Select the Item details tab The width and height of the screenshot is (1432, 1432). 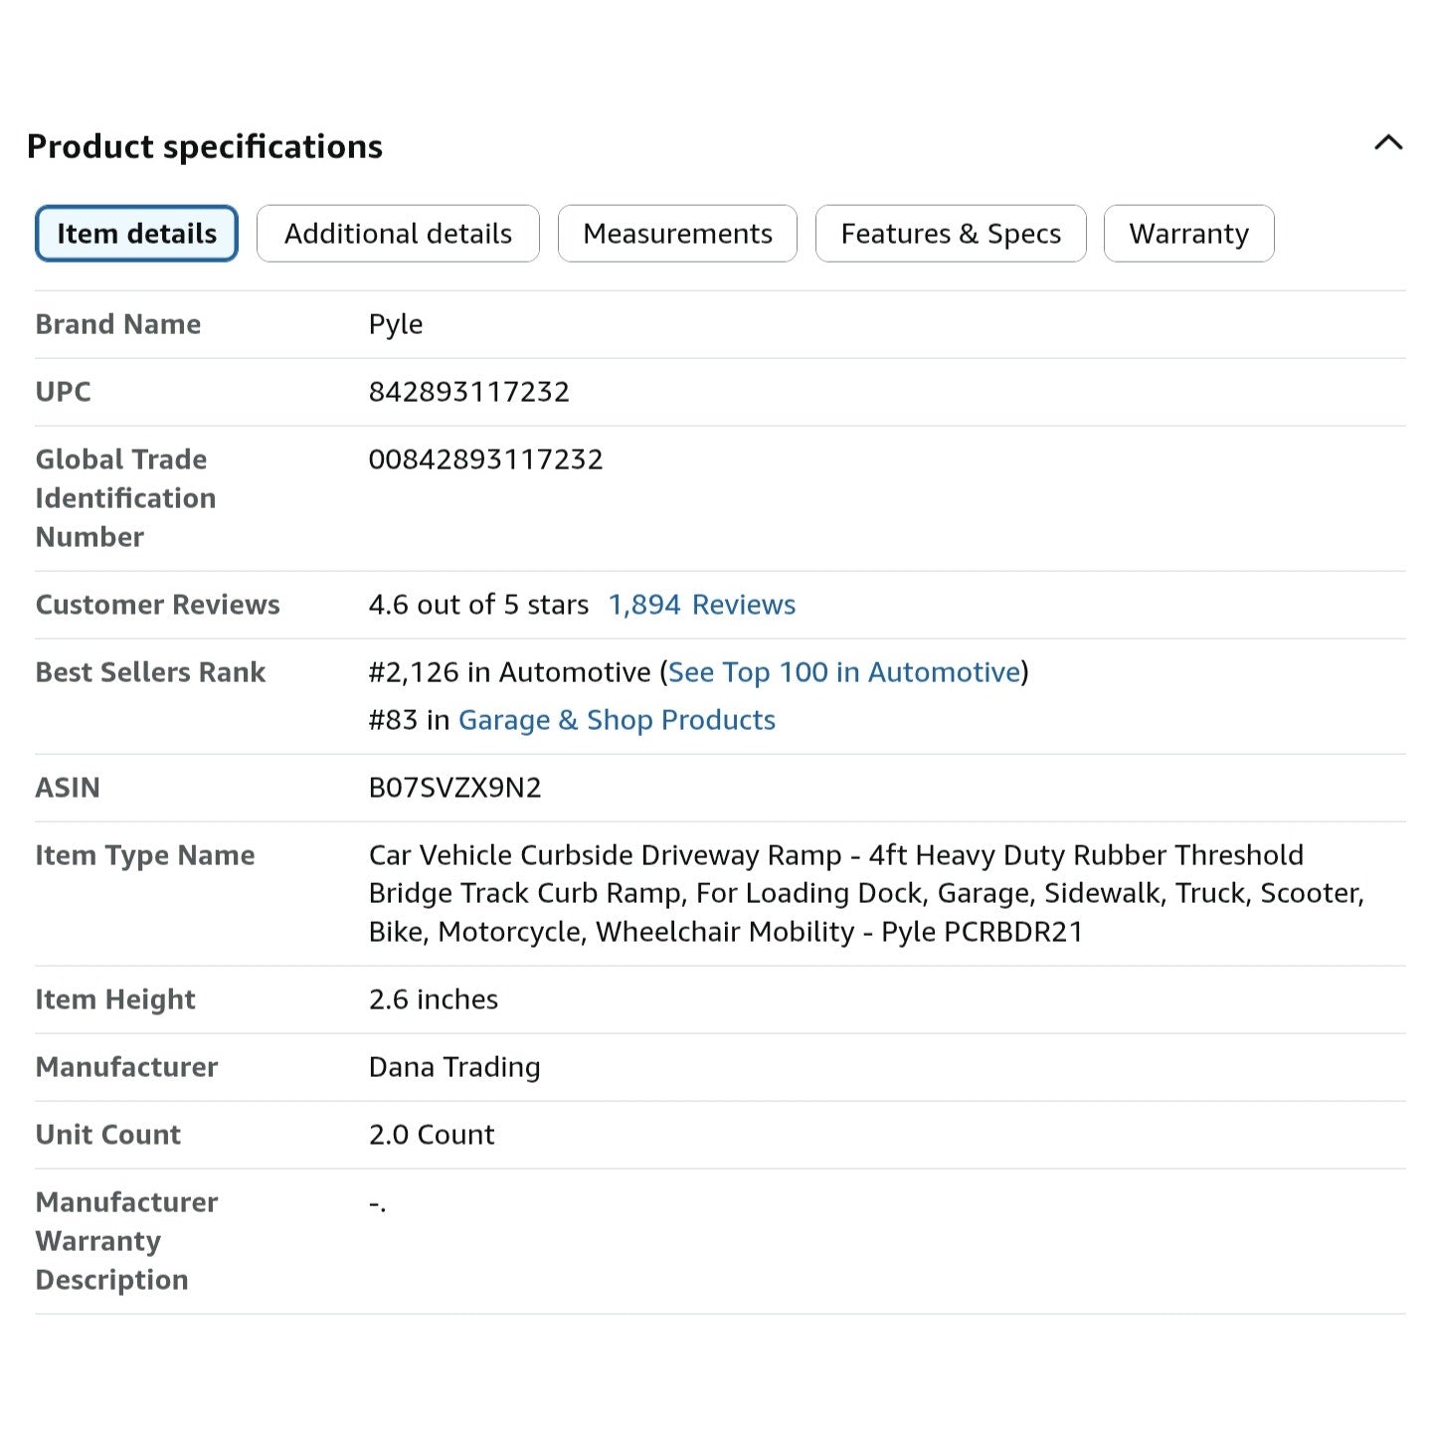pyautogui.click(x=136, y=234)
